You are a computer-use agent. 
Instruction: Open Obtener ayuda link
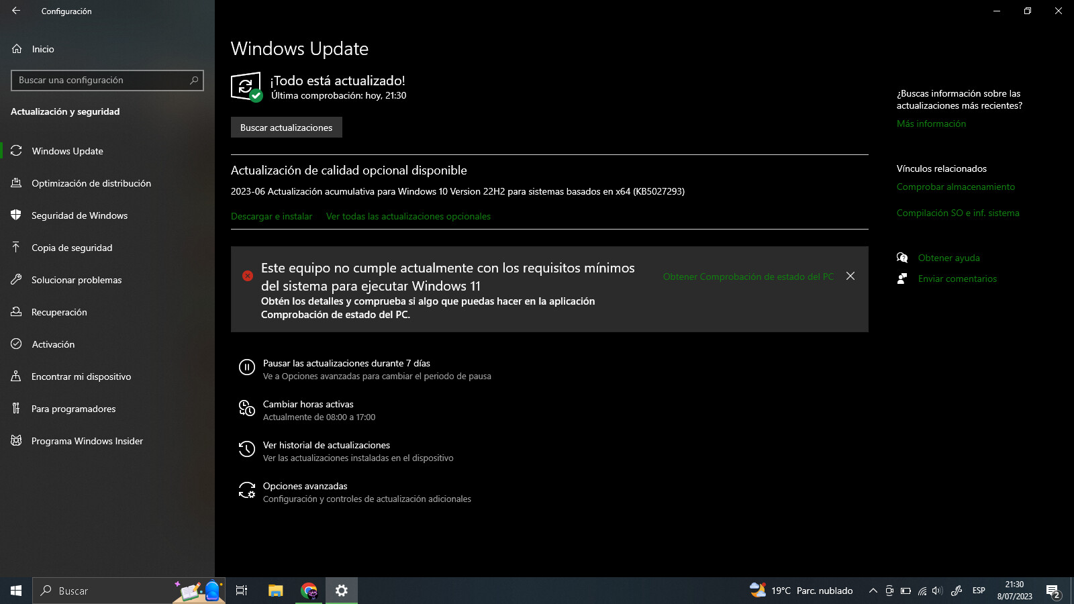(x=948, y=258)
